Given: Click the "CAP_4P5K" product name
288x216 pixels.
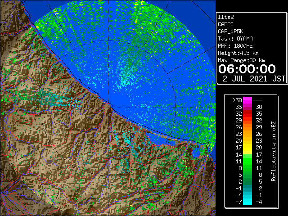Looking at the screenshot, I should click(x=230, y=31).
